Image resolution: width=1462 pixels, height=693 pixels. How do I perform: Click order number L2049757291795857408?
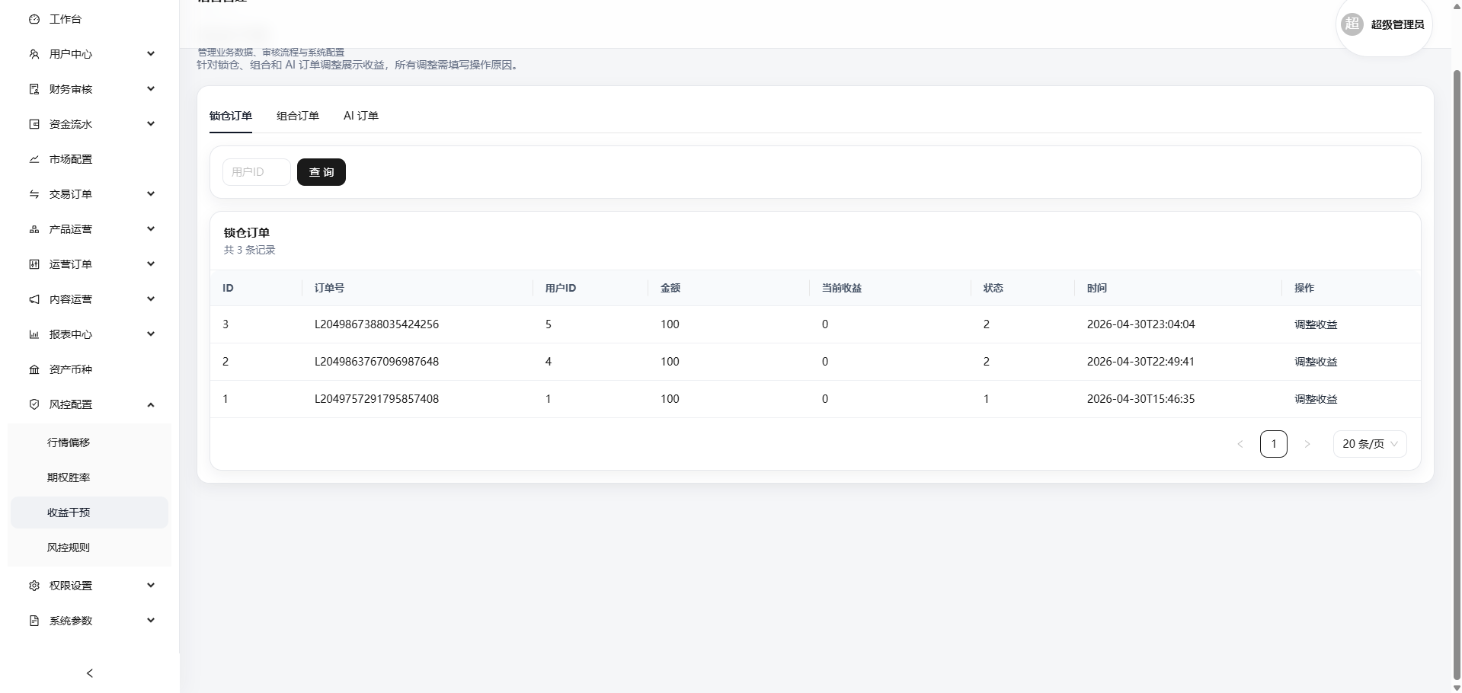click(376, 399)
